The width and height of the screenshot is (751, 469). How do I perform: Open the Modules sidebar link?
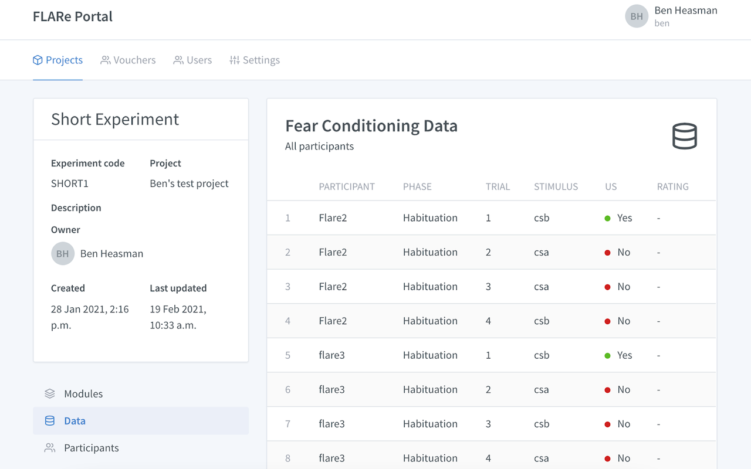83,393
